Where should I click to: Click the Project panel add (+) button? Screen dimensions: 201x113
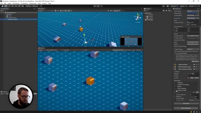pos(145,11)
